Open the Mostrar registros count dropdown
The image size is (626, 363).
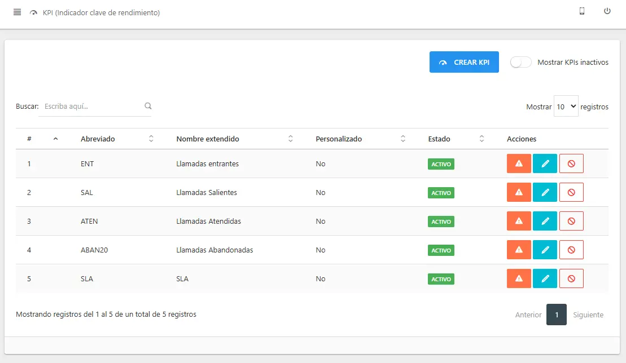tap(566, 107)
